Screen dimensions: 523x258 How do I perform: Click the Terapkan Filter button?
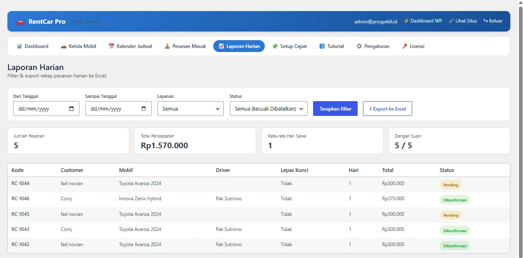coord(336,109)
